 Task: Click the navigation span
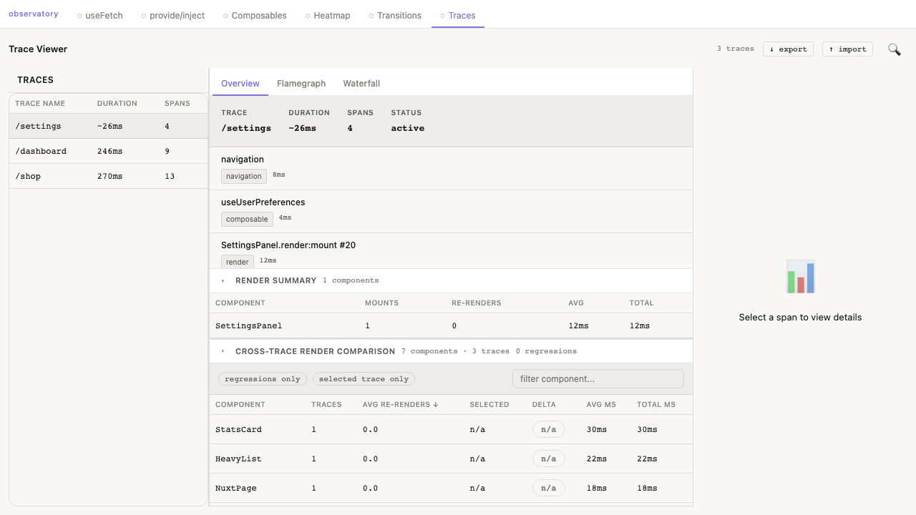tap(452, 169)
